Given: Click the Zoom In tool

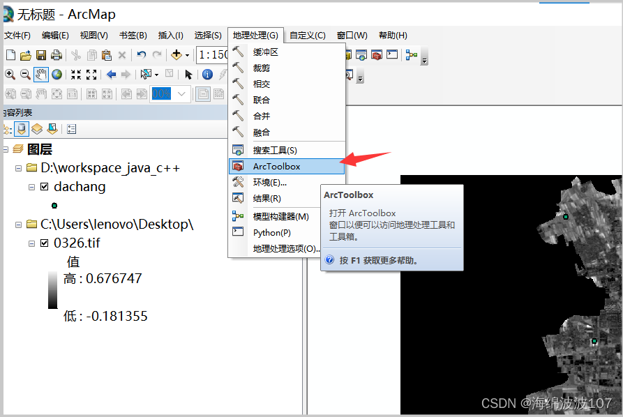Looking at the screenshot, I should click(x=9, y=75).
